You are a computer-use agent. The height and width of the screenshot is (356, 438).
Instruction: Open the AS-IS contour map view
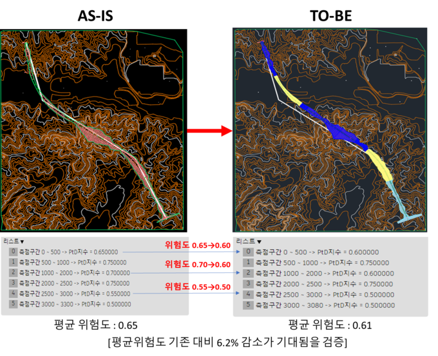pos(93,131)
